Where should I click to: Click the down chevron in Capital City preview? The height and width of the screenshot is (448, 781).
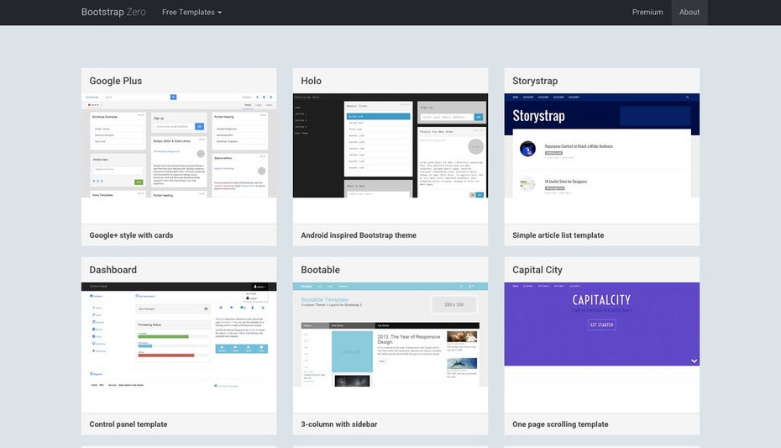pos(694,361)
